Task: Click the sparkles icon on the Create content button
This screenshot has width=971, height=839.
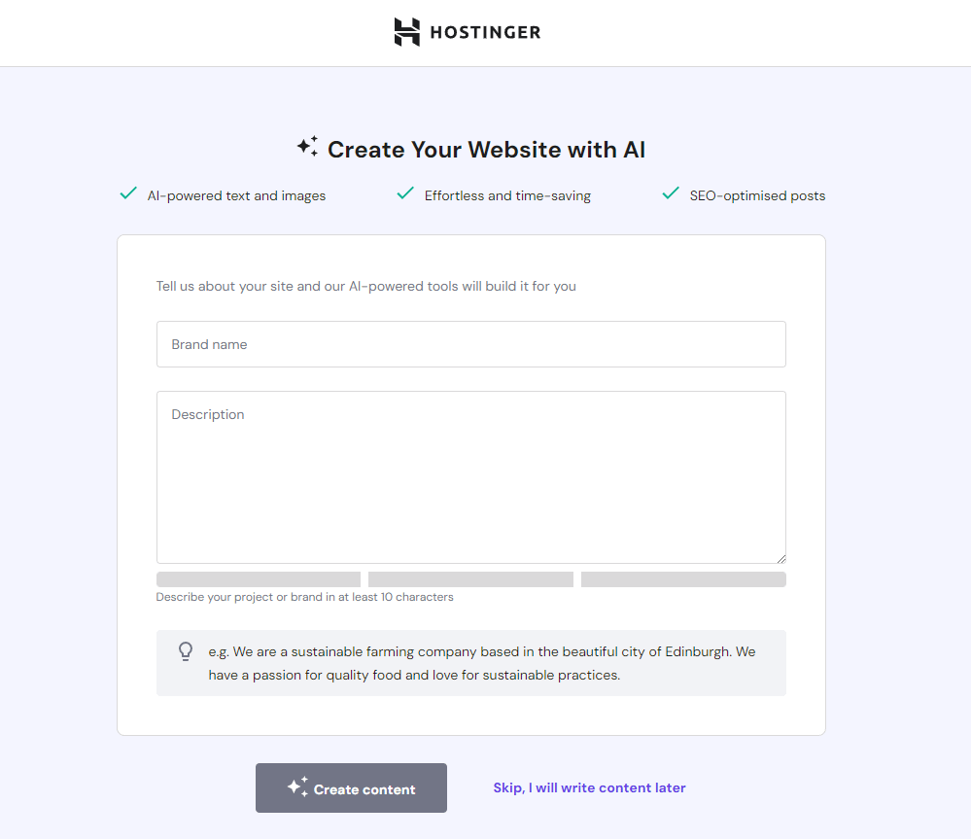Action: 297,787
